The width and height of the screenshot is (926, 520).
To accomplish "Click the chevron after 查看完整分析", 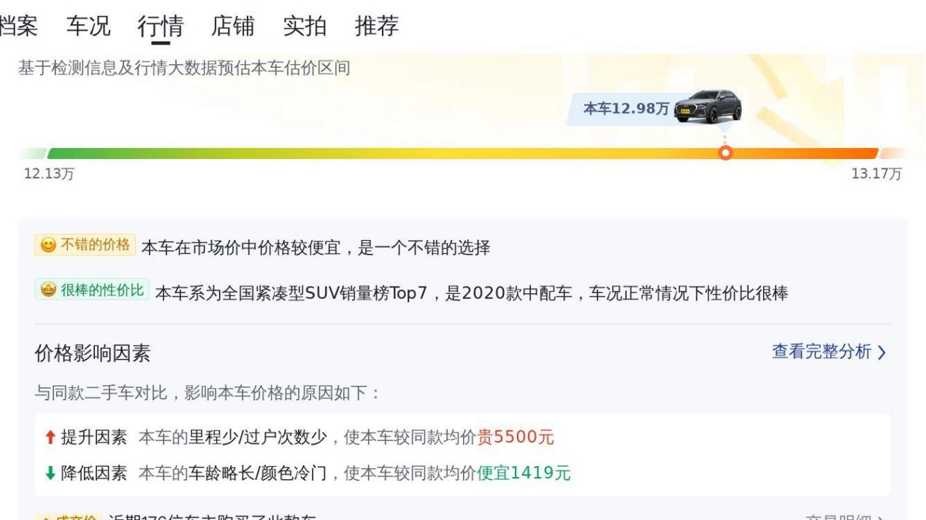I will pos(882,353).
